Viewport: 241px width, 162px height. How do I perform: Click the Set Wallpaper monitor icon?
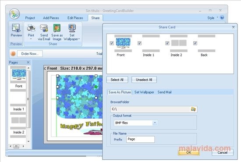[72, 28]
